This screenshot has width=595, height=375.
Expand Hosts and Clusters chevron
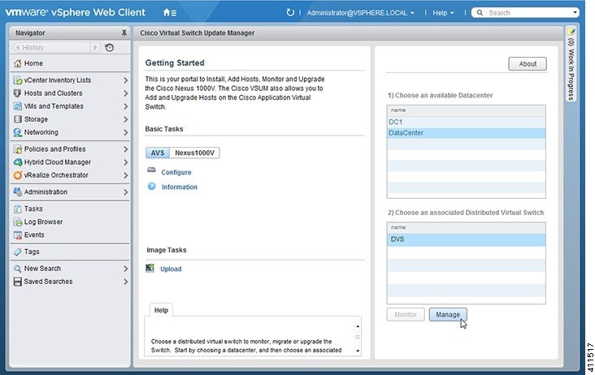click(126, 93)
